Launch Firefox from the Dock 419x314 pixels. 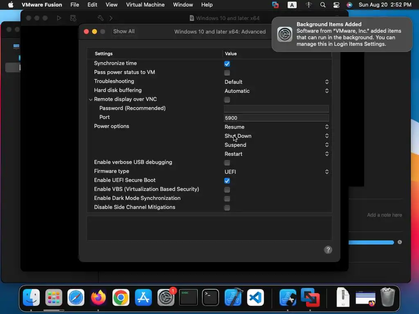(x=98, y=297)
